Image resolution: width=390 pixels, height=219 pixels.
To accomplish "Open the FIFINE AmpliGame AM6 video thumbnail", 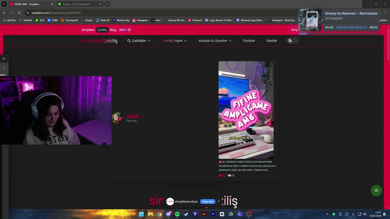I will [246, 110].
